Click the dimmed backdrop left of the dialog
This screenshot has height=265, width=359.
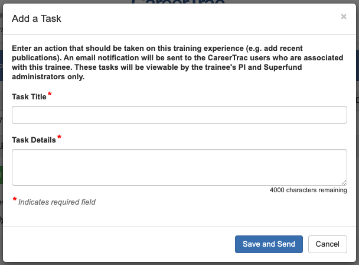click(1, 132)
